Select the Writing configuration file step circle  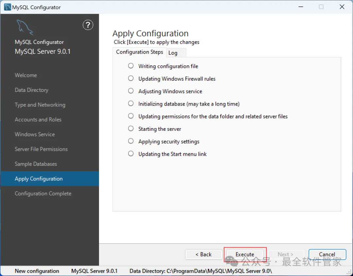coord(131,66)
